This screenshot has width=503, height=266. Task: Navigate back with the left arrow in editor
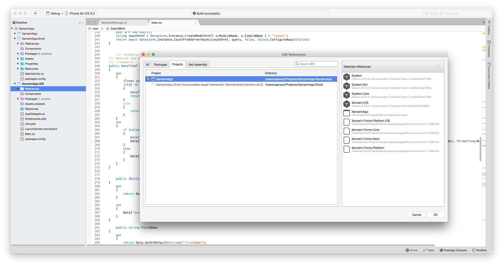click(x=89, y=23)
